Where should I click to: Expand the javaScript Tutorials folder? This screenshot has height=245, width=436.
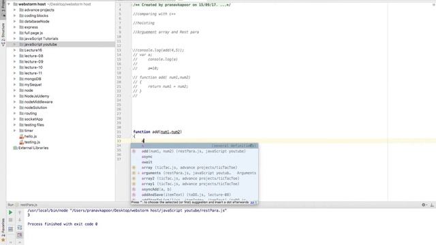(x=15, y=39)
